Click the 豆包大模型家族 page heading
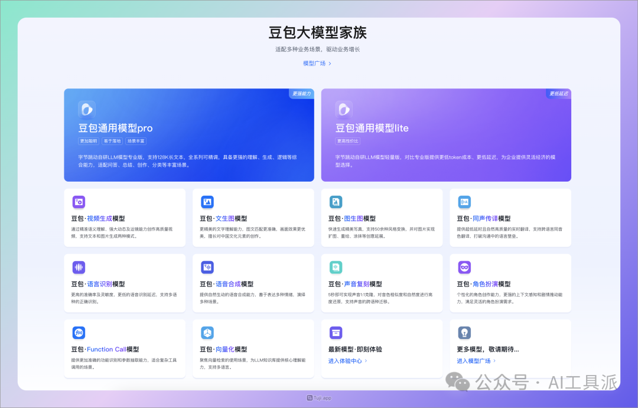The image size is (638, 408). [x=318, y=32]
